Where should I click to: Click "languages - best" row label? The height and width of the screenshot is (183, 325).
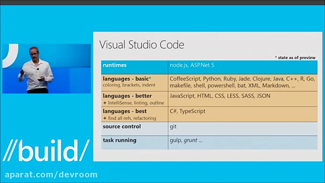pyautogui.click(x=125, y=111)
